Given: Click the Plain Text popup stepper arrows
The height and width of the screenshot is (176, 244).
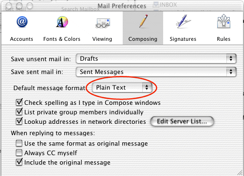Looking at the screenshot, I should click(x=147, y=87).
